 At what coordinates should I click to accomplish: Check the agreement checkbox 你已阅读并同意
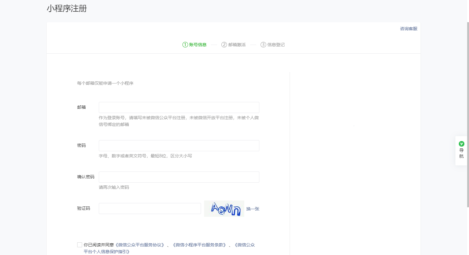(x=80, y=245)
